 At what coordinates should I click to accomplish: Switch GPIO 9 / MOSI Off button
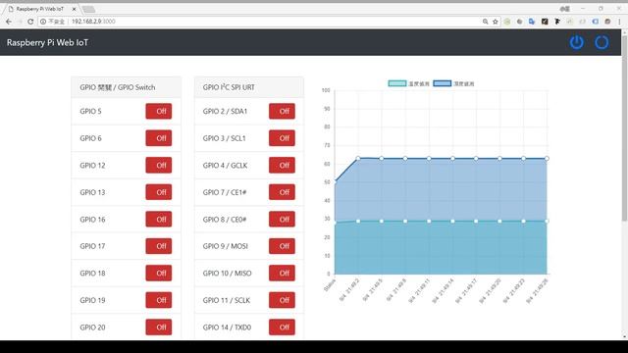[x=282, y=246]
